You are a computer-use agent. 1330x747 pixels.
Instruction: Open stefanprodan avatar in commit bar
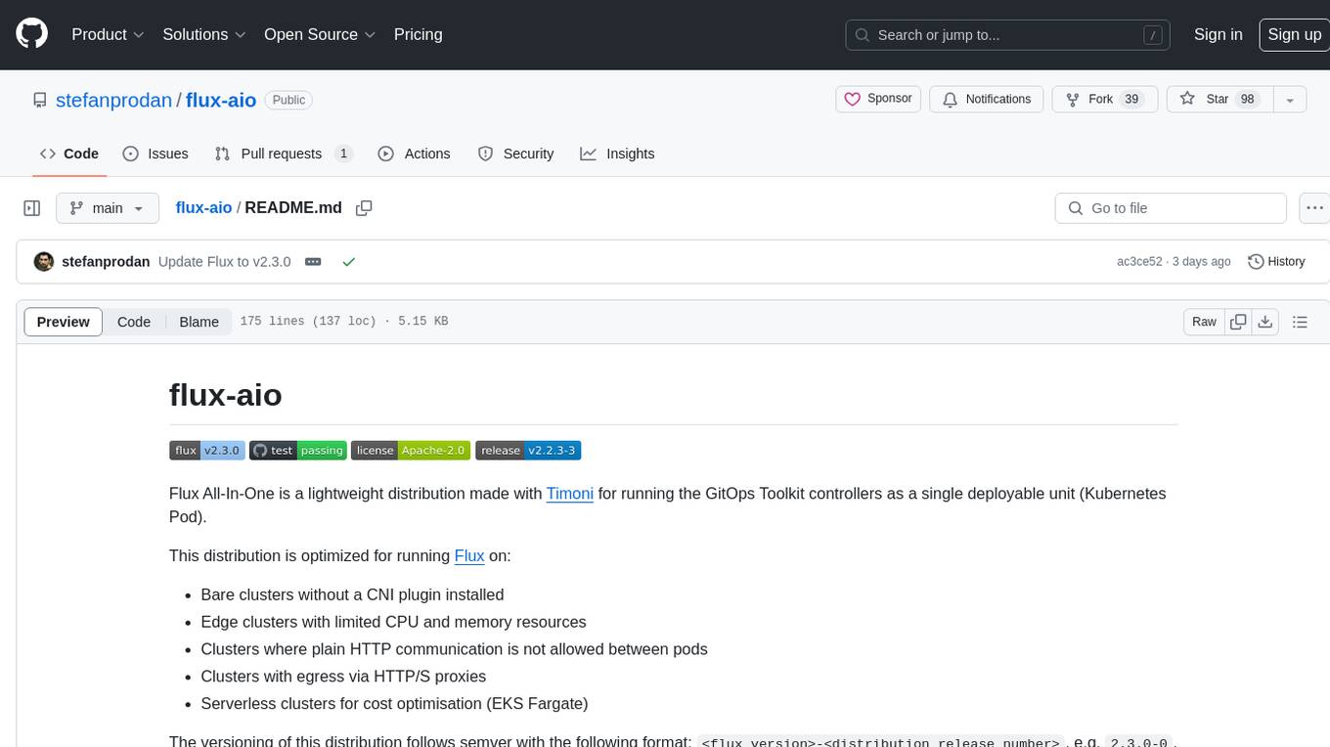tap(44, 262)
